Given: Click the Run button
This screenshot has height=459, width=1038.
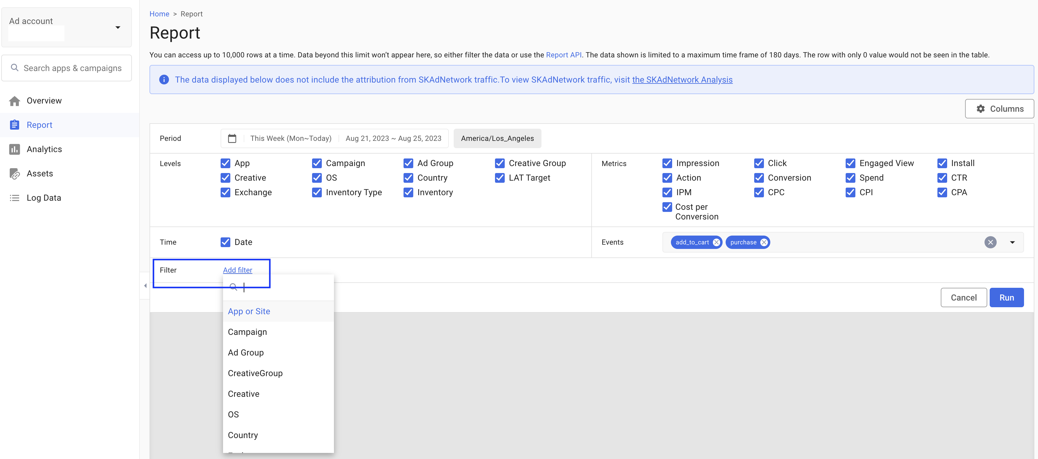Looking at the screenshot, I should click(1007, 297).
